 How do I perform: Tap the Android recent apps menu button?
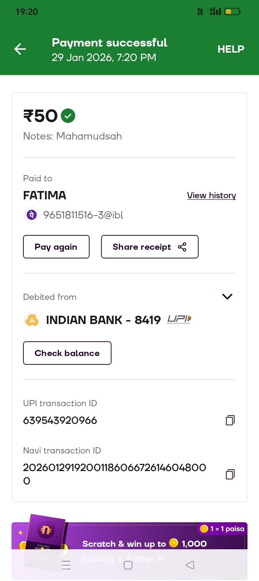coord(67,565)
